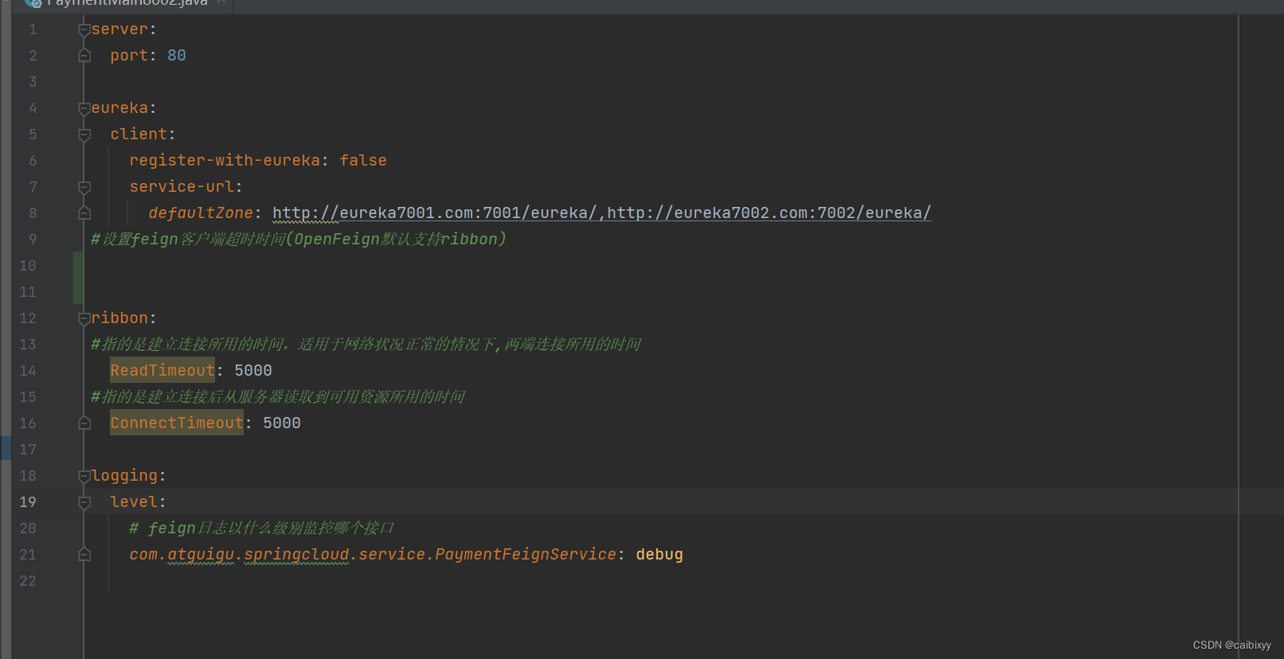Open the eureka7001.com:7001 URL link
Screen dimensions: 1284x659
point(434,213)
